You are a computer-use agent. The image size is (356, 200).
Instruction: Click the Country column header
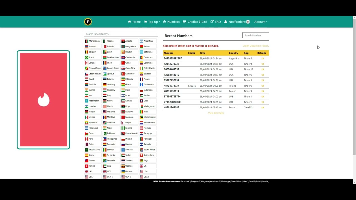[233, 53]
